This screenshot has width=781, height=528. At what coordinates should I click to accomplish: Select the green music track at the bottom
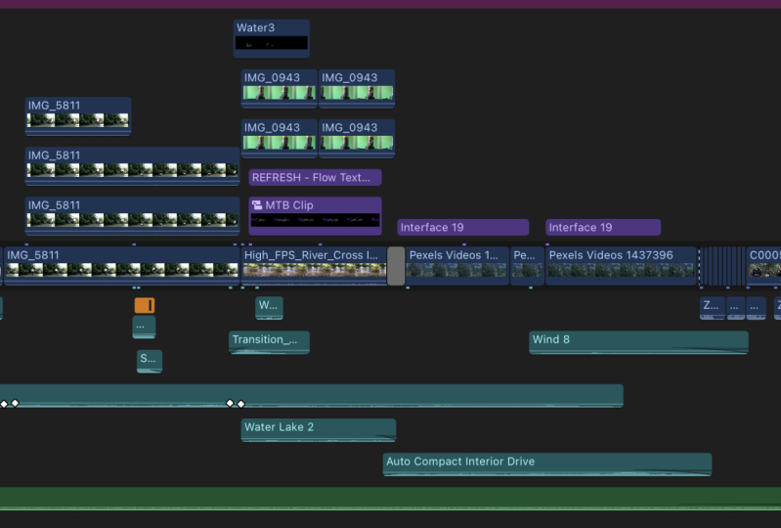coord(391,499)
